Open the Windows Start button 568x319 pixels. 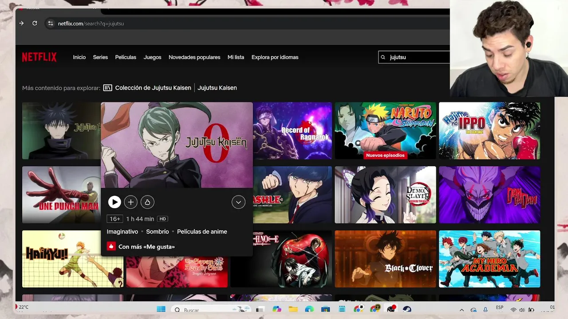161,309
